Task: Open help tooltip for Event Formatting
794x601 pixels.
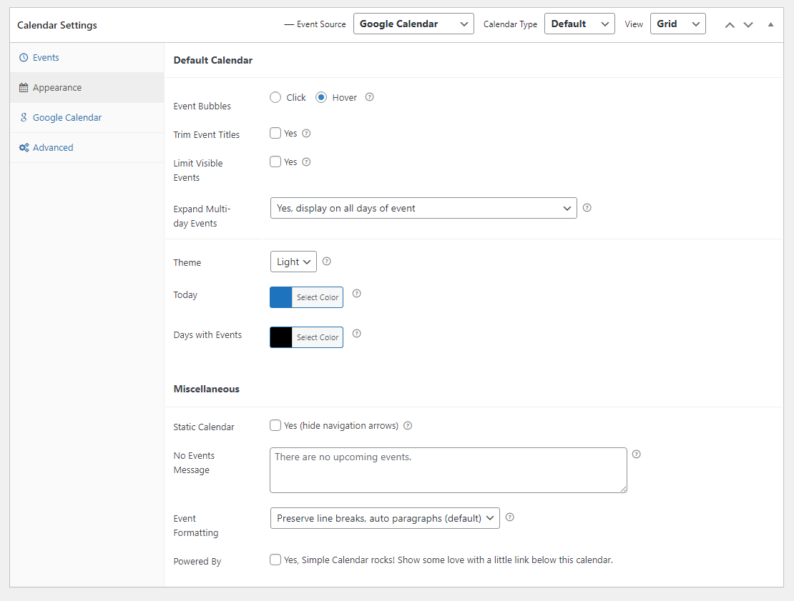Action: [x=510, y=517]
